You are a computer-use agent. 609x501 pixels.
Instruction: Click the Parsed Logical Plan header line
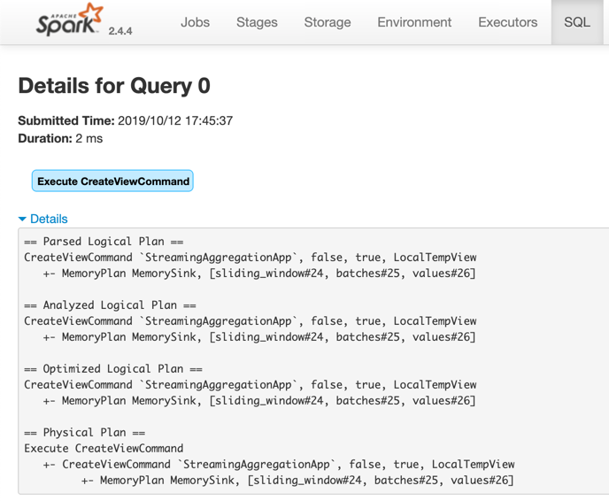click(103, 242)
